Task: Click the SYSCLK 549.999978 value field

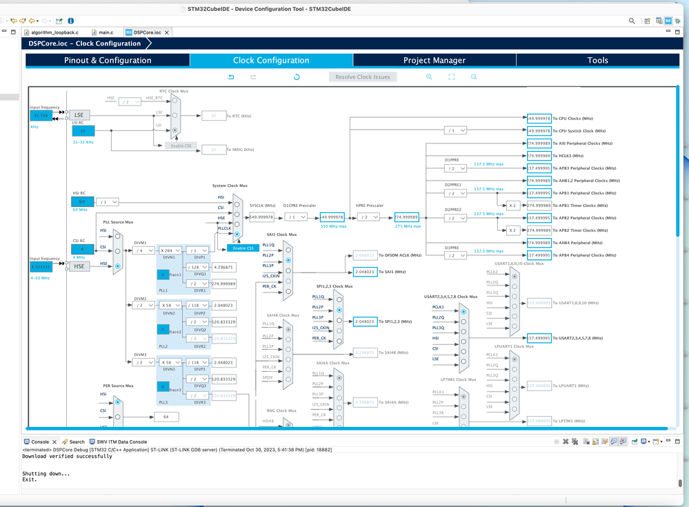Action: (261, 217)
